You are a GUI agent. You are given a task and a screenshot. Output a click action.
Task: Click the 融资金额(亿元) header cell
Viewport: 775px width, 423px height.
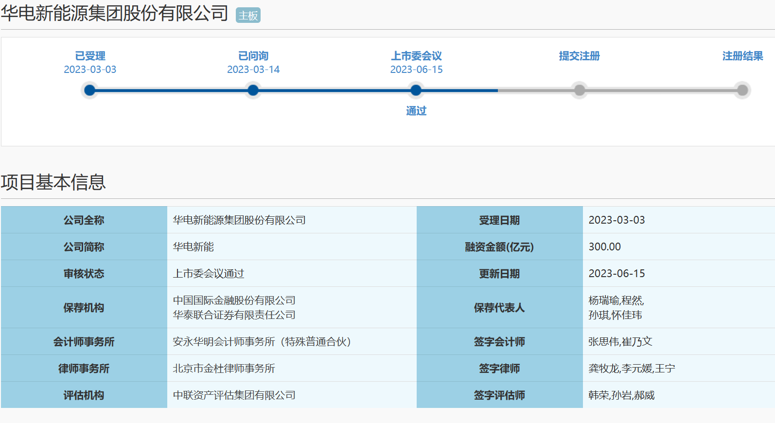(x=500, y=247)
